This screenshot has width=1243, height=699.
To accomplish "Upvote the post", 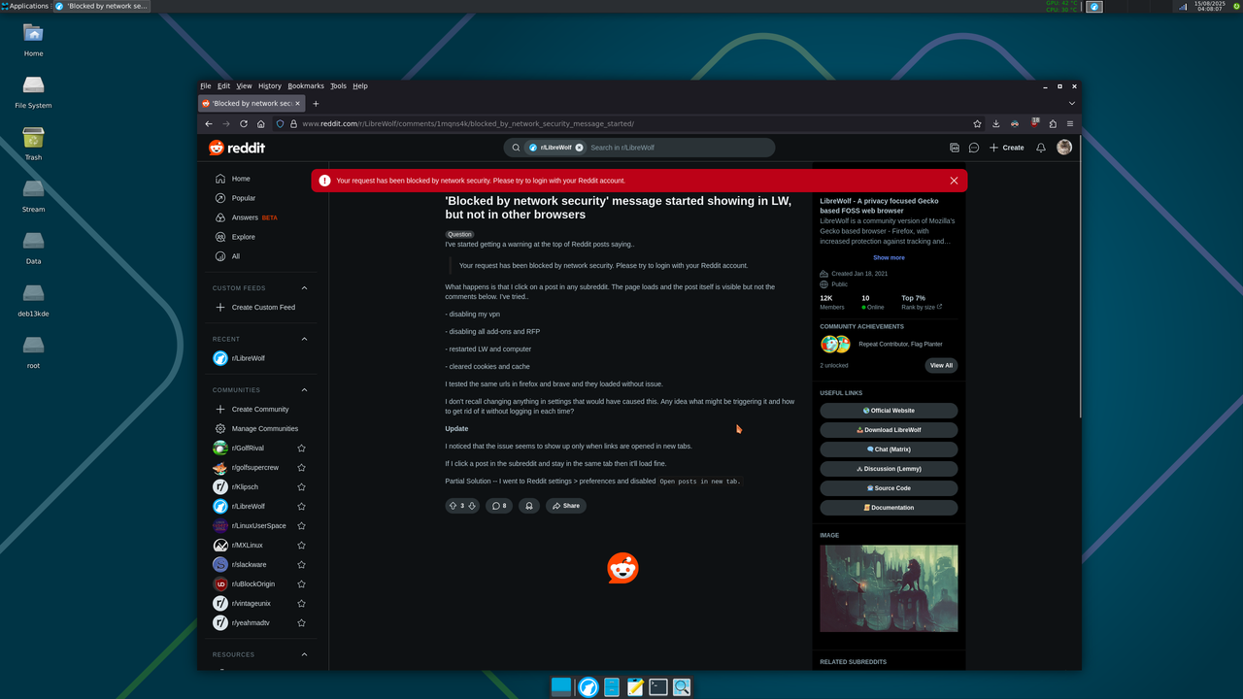I will pos(453,506).
